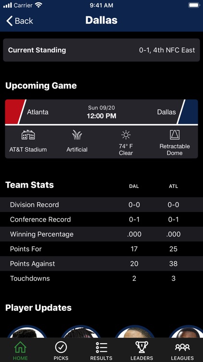Tap the Dallas navy team color stripe
Viewport: 203px width, 362px height.
pos(189,112)
